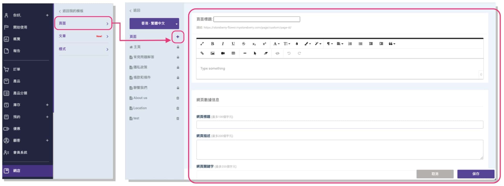Click the 網頁描述 text area
504x186 pixels.
pos(340,150)
